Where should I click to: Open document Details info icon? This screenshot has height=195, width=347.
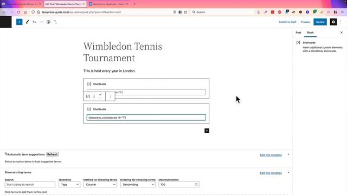pyautogui.click(x=48, y=22)
